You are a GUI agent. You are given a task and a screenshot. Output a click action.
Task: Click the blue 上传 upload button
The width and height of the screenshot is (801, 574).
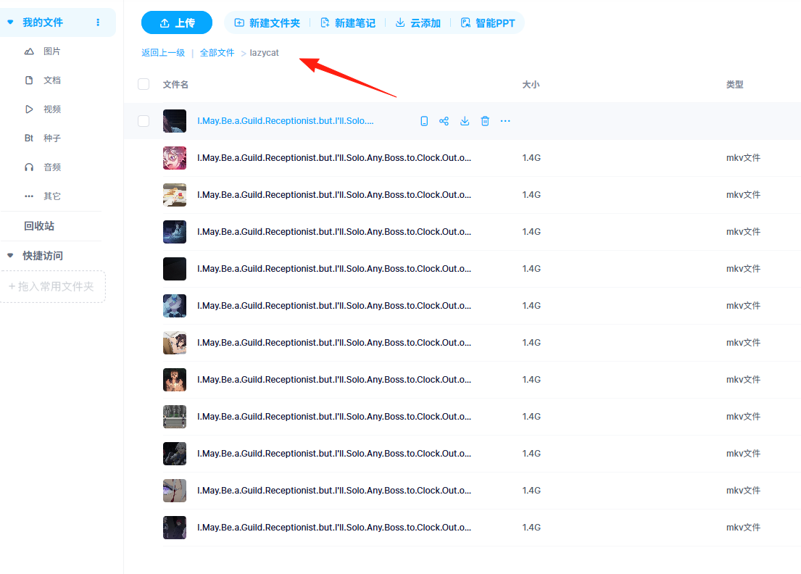pos(177,23)
